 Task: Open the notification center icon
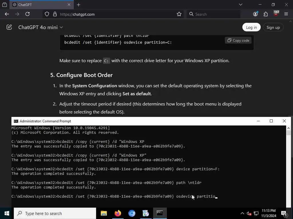284,214
